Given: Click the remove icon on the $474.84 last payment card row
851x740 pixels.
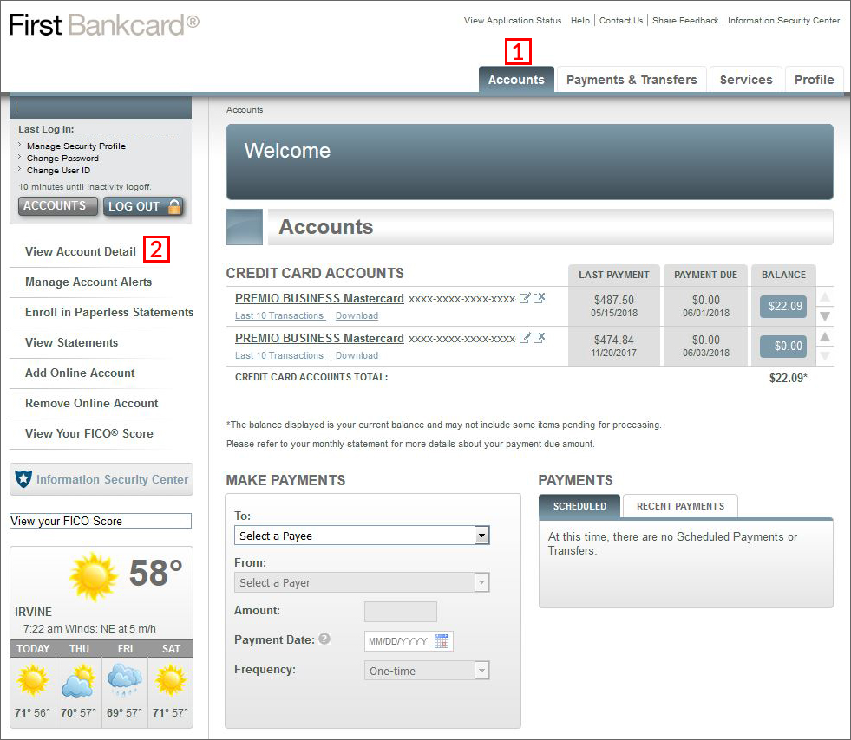Looking at the screenshot, I should tap(539, 338).
